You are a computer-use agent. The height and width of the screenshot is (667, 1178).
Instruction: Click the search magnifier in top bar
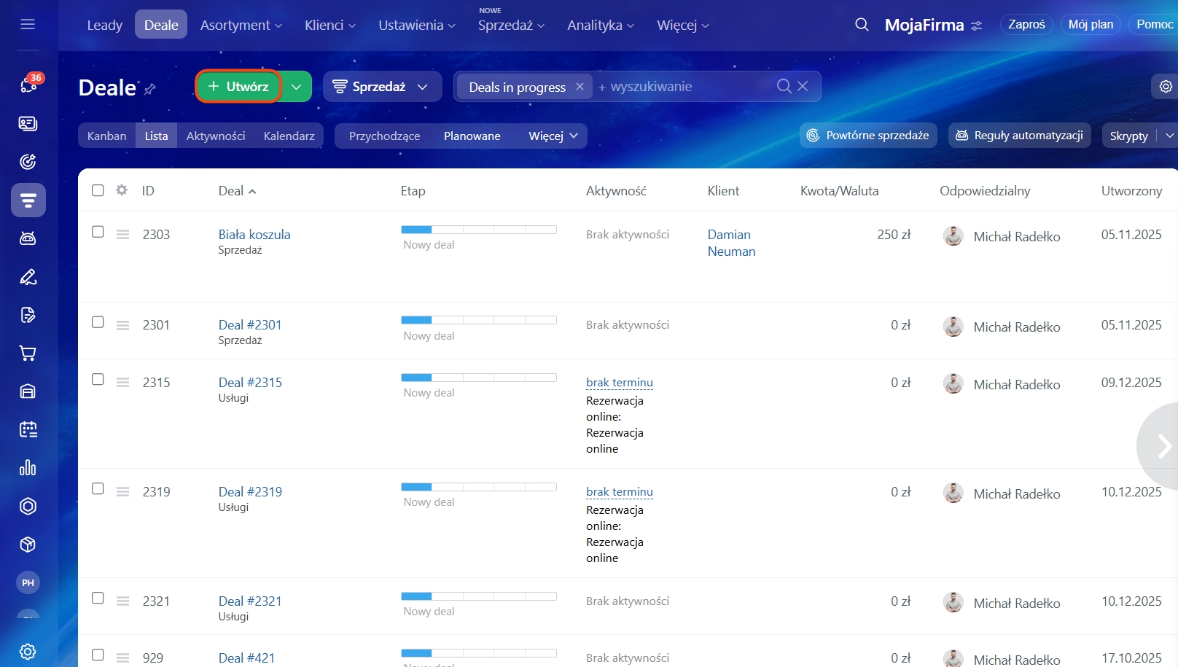click(x=862, y=25)
